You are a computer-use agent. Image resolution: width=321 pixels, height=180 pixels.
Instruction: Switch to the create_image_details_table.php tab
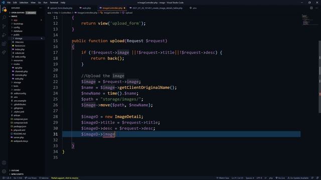tap(156, 8)
